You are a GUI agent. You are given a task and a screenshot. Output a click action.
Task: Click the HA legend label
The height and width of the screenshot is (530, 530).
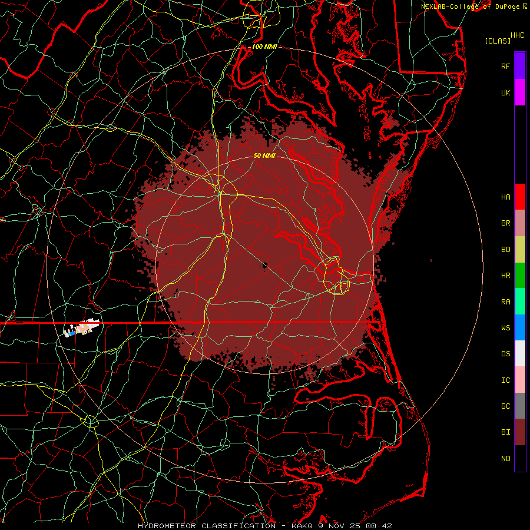(505, 197)
